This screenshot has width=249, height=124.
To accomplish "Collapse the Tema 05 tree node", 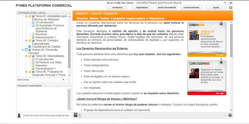I will 26,56.
